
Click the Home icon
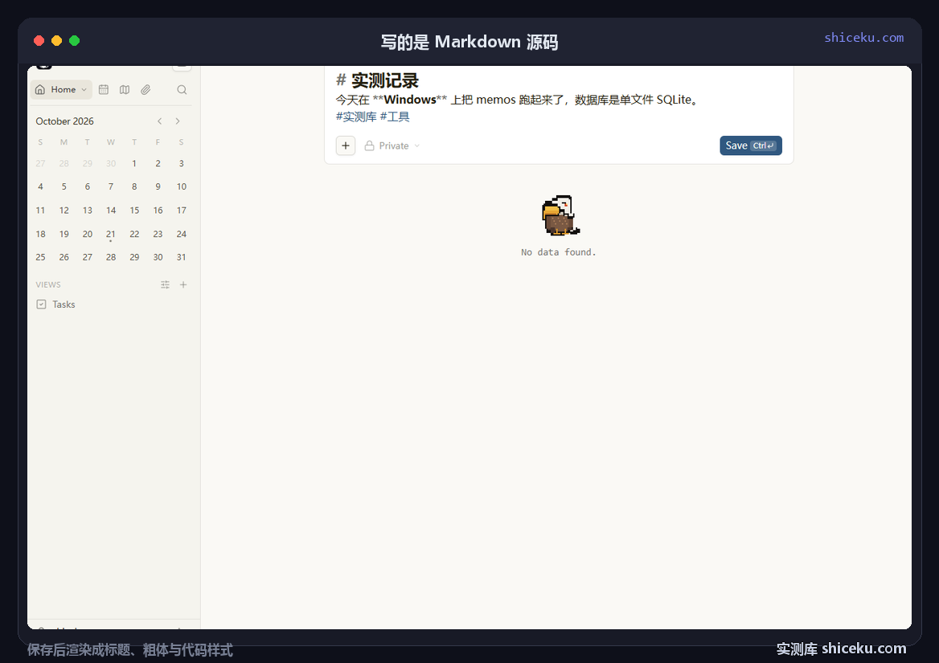[x=40, y=90]
